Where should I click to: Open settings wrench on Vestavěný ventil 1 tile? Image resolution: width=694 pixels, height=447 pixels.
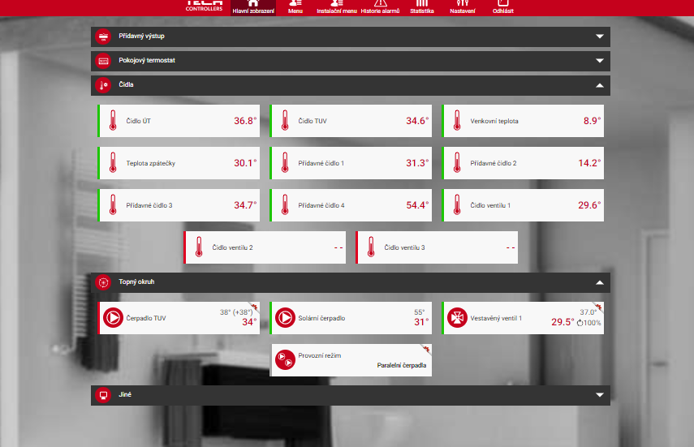[598, 307]
